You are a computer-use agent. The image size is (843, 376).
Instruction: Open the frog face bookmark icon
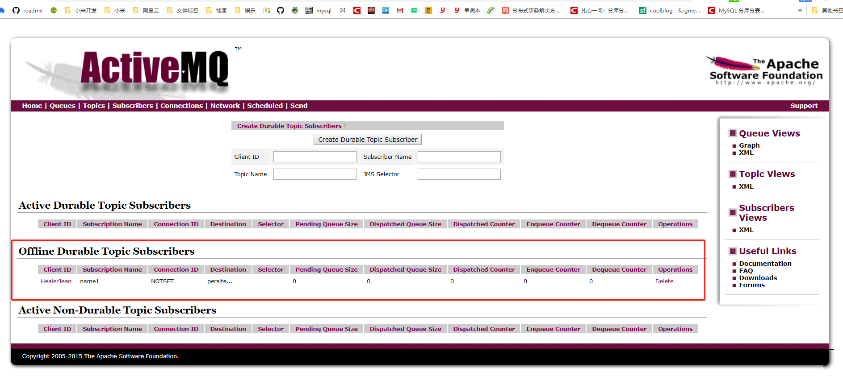(x=295, y=10)
